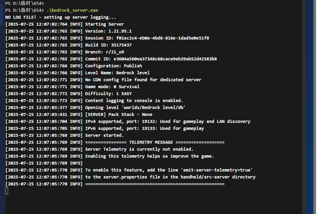Click the .\bedrock_server.exe command text
This screenshot has width=317, height=214.
coord(72,10)
